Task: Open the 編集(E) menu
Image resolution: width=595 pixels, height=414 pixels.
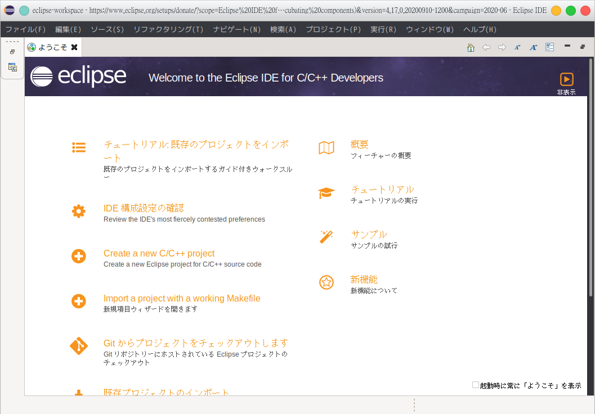Action: [x=68, y=29]
